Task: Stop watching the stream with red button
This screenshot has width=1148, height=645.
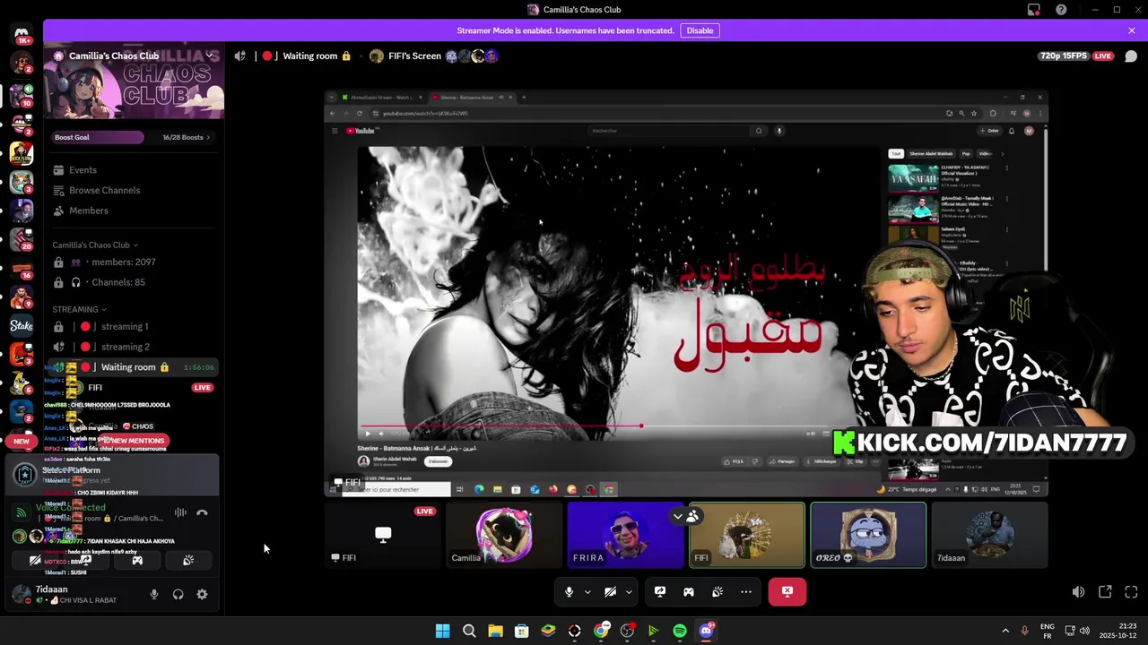Action: (787, 591)
